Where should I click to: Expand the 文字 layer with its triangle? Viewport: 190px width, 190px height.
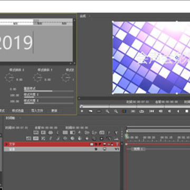pos(6,144)
